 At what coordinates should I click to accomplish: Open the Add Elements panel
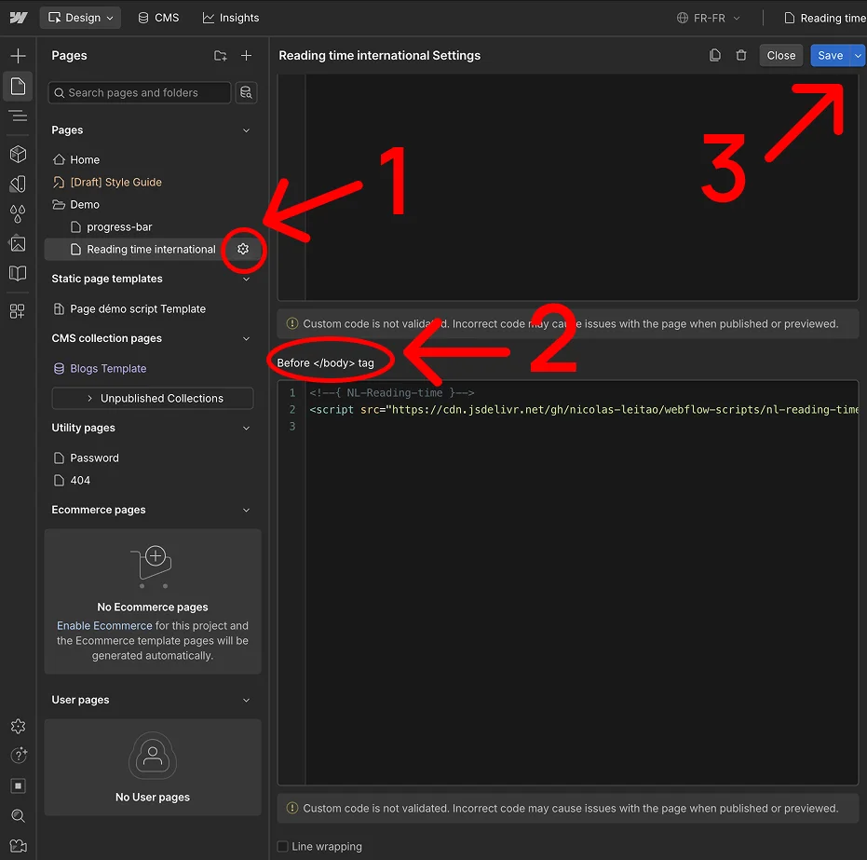18,55
